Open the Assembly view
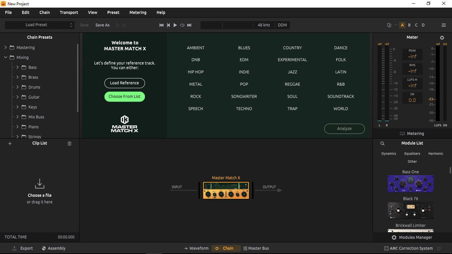The width and height of the screenshot is (452, 254). [54, 248]
